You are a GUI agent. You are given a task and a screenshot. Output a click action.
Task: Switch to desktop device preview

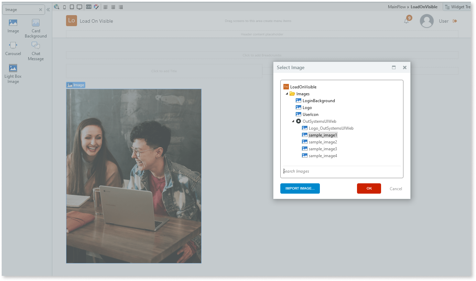coord(80,7)
